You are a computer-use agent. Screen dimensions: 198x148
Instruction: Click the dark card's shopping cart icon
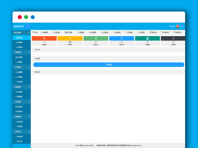tap(173, 38)
